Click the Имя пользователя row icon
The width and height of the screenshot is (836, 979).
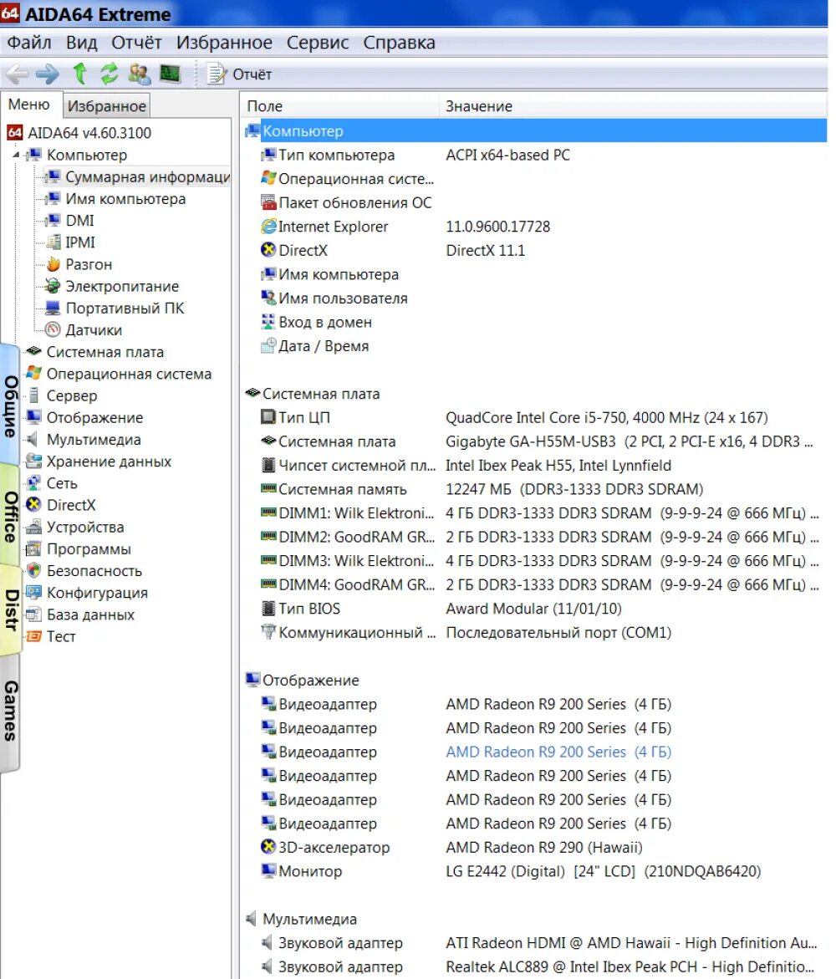pos(268,298)
